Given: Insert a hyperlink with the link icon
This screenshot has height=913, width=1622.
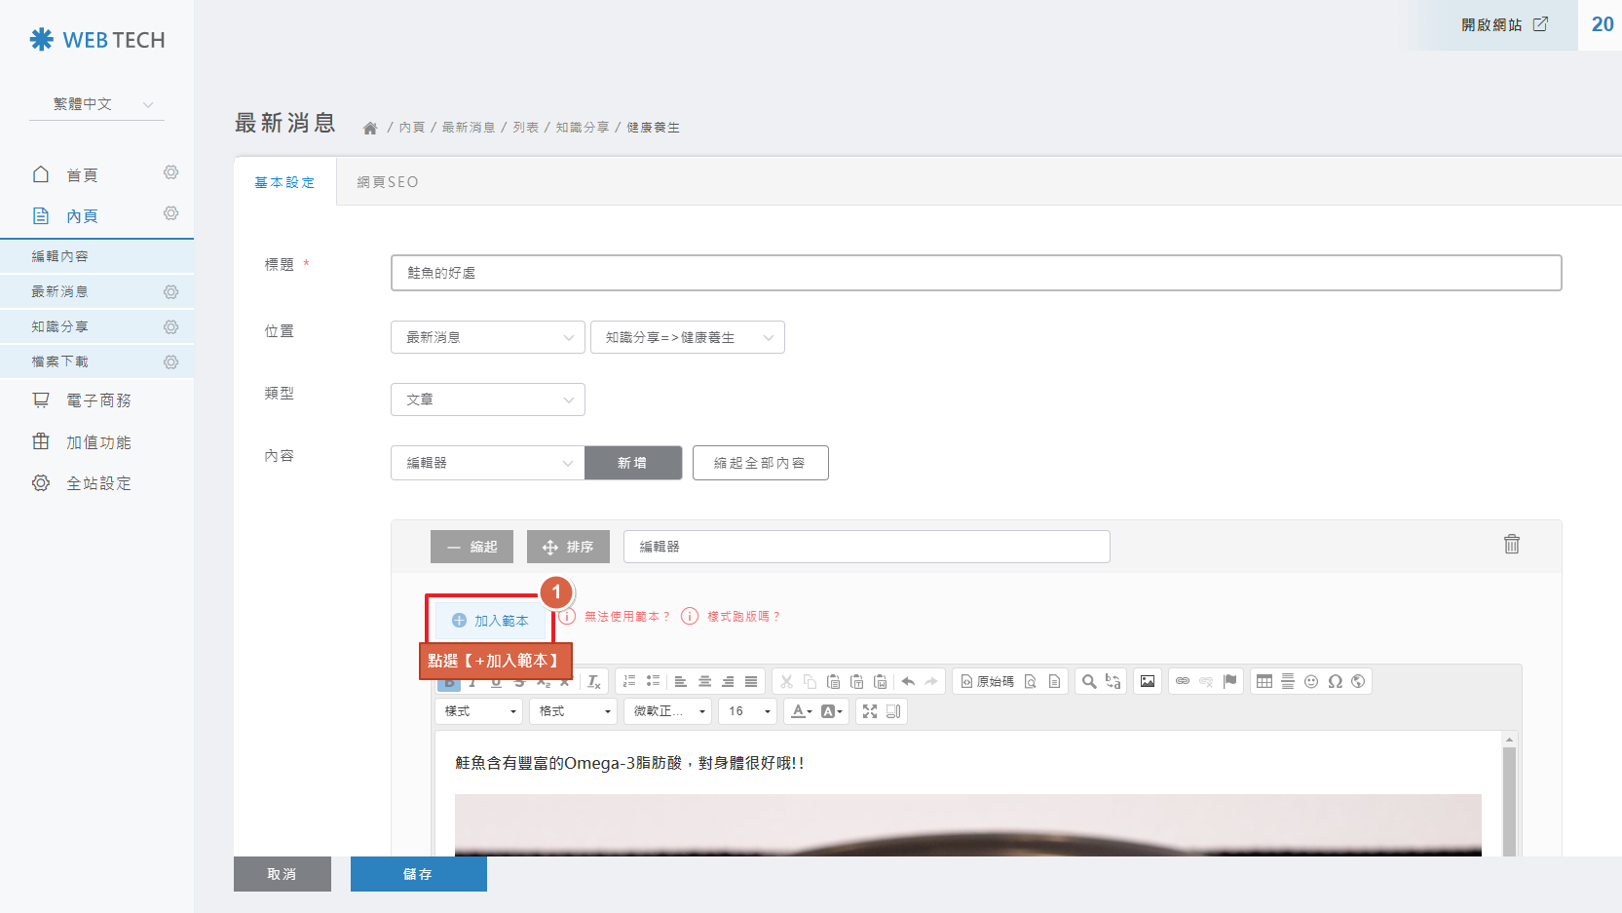Looking at the screenshot, I should (1183, 681).
